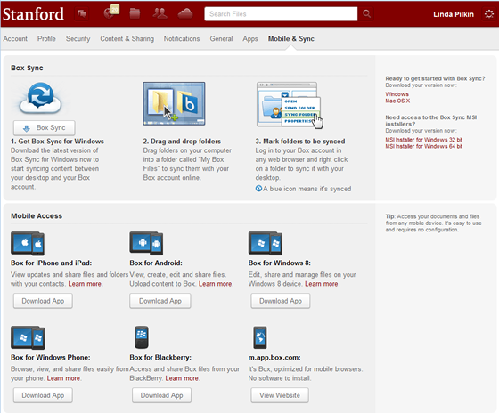Download App for iPhone and iPad

click(x=43, y=301)
